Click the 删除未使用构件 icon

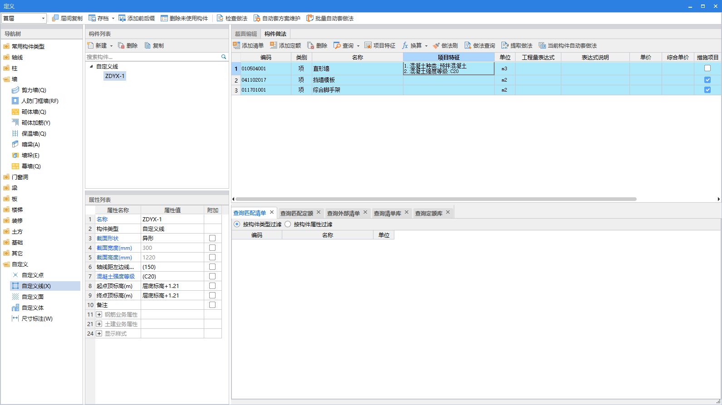164,18
